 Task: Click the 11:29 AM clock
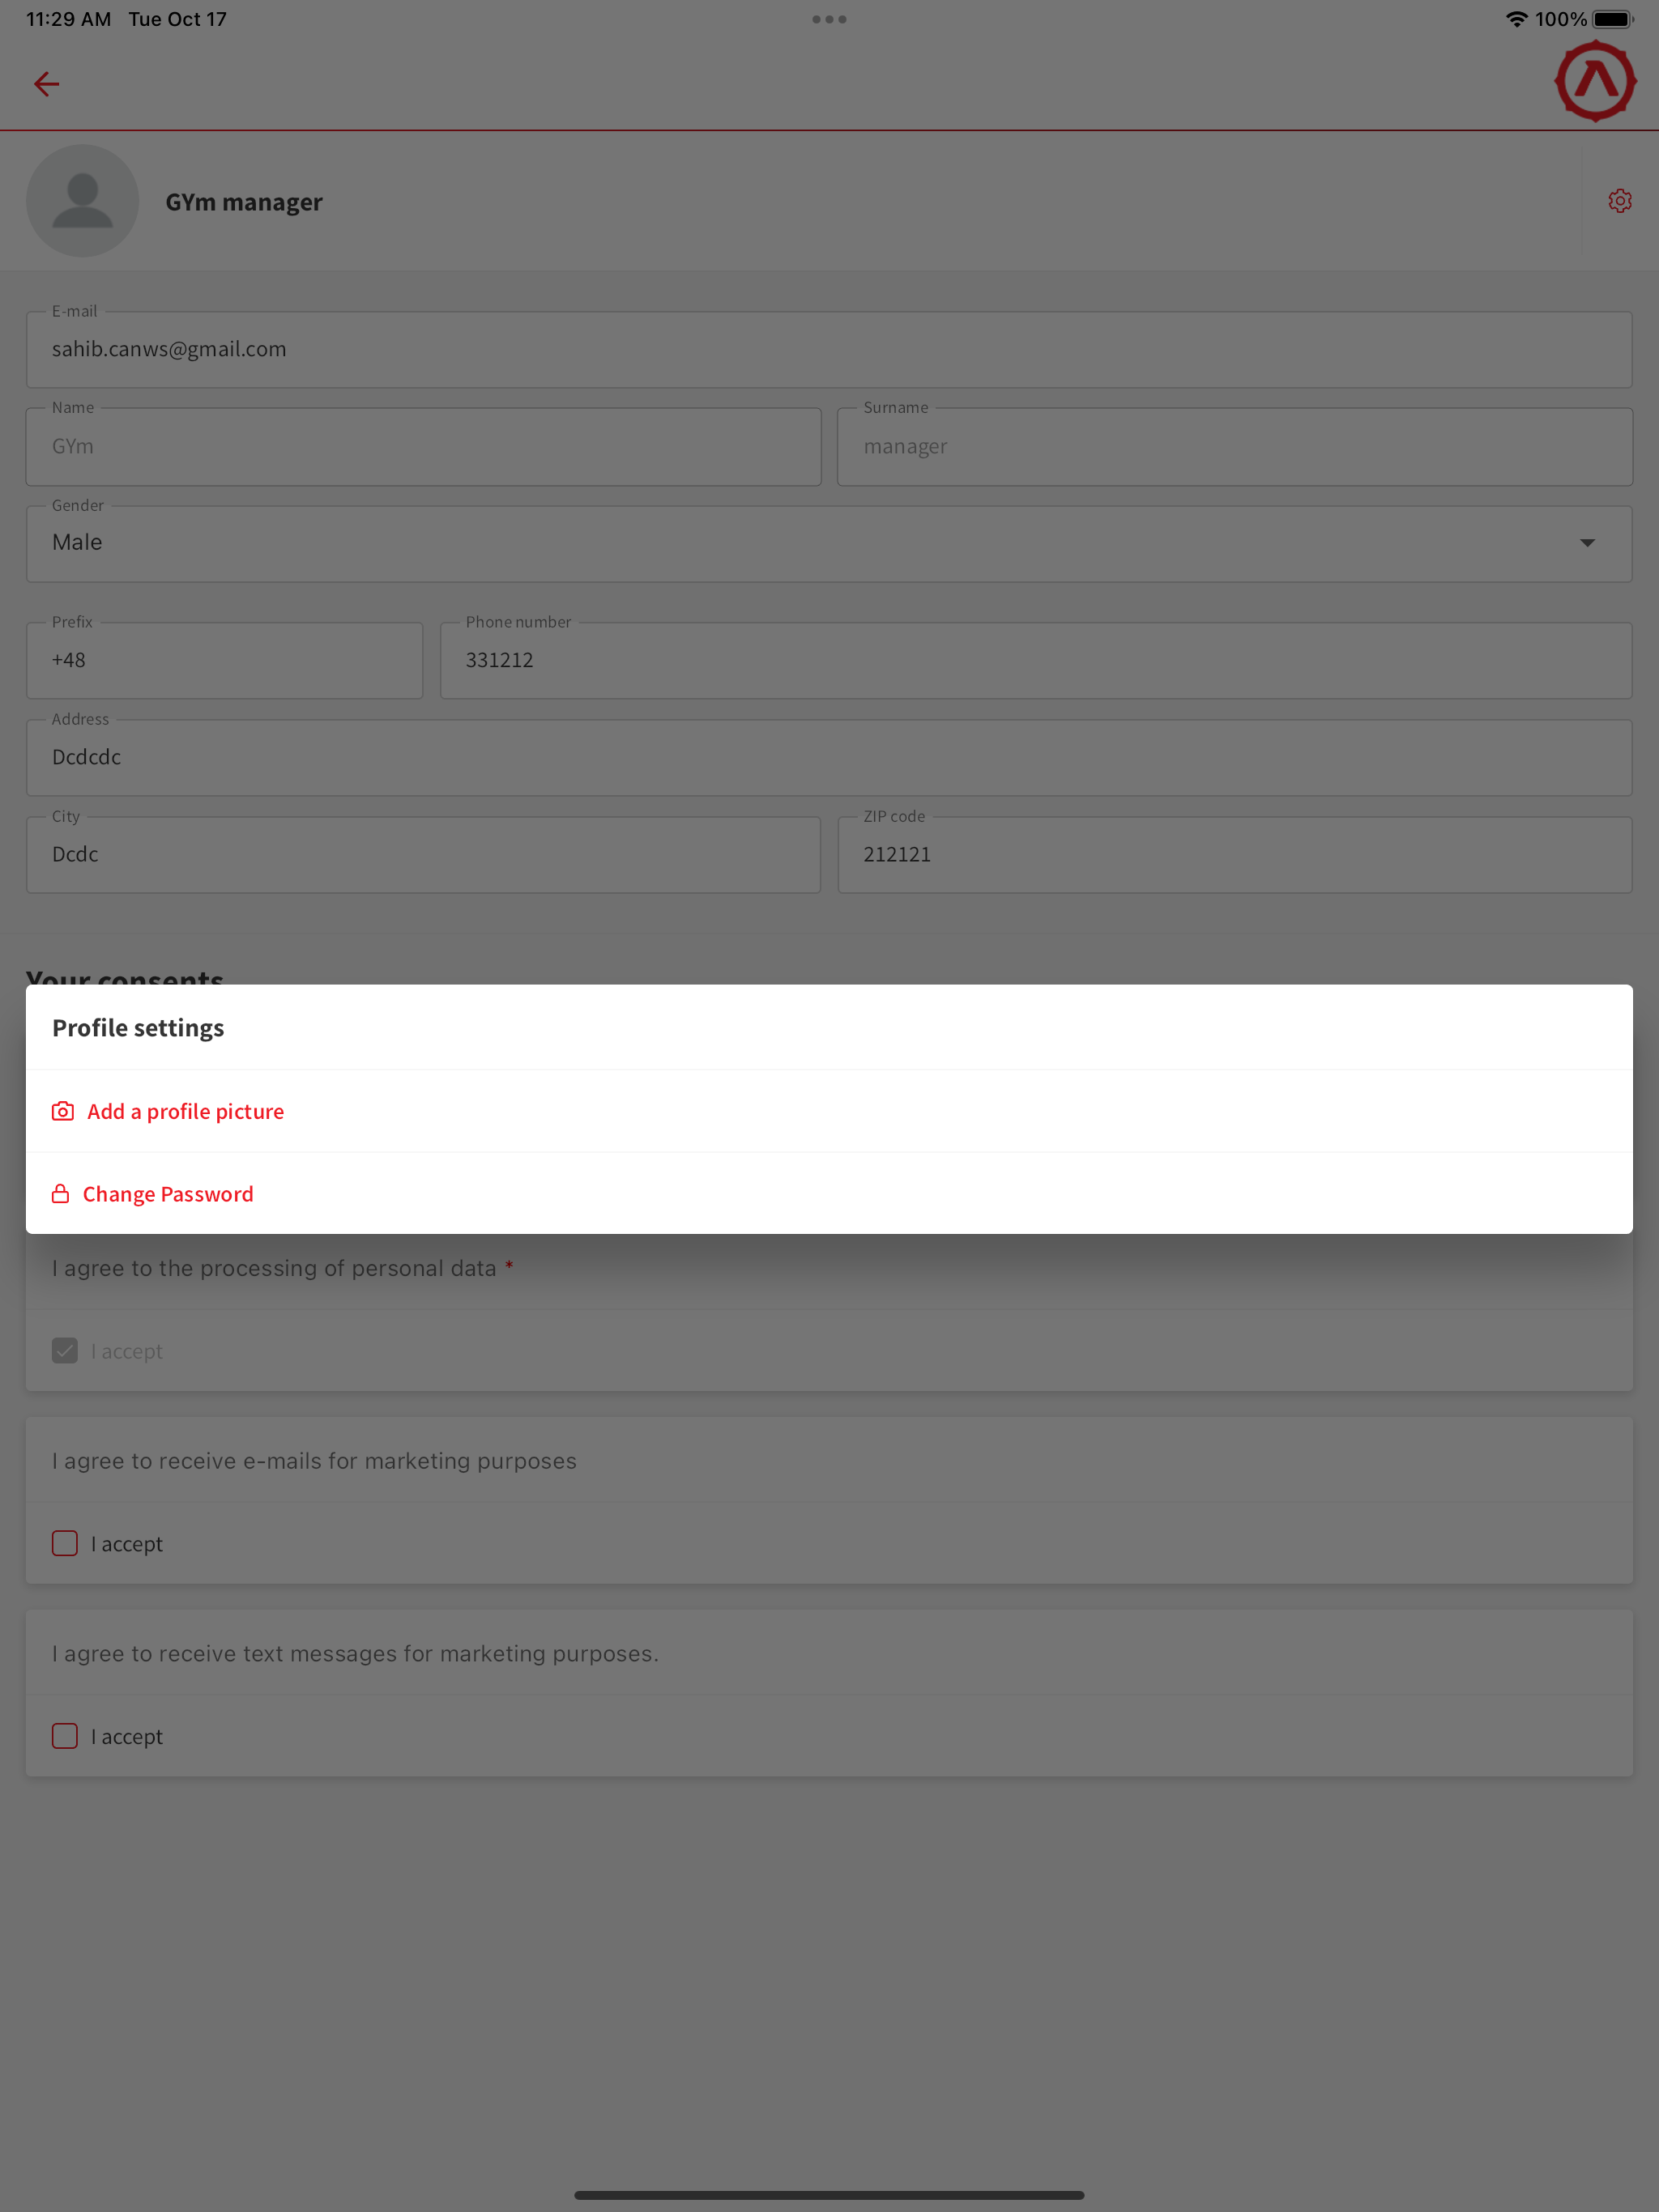[x=68, y=19]
